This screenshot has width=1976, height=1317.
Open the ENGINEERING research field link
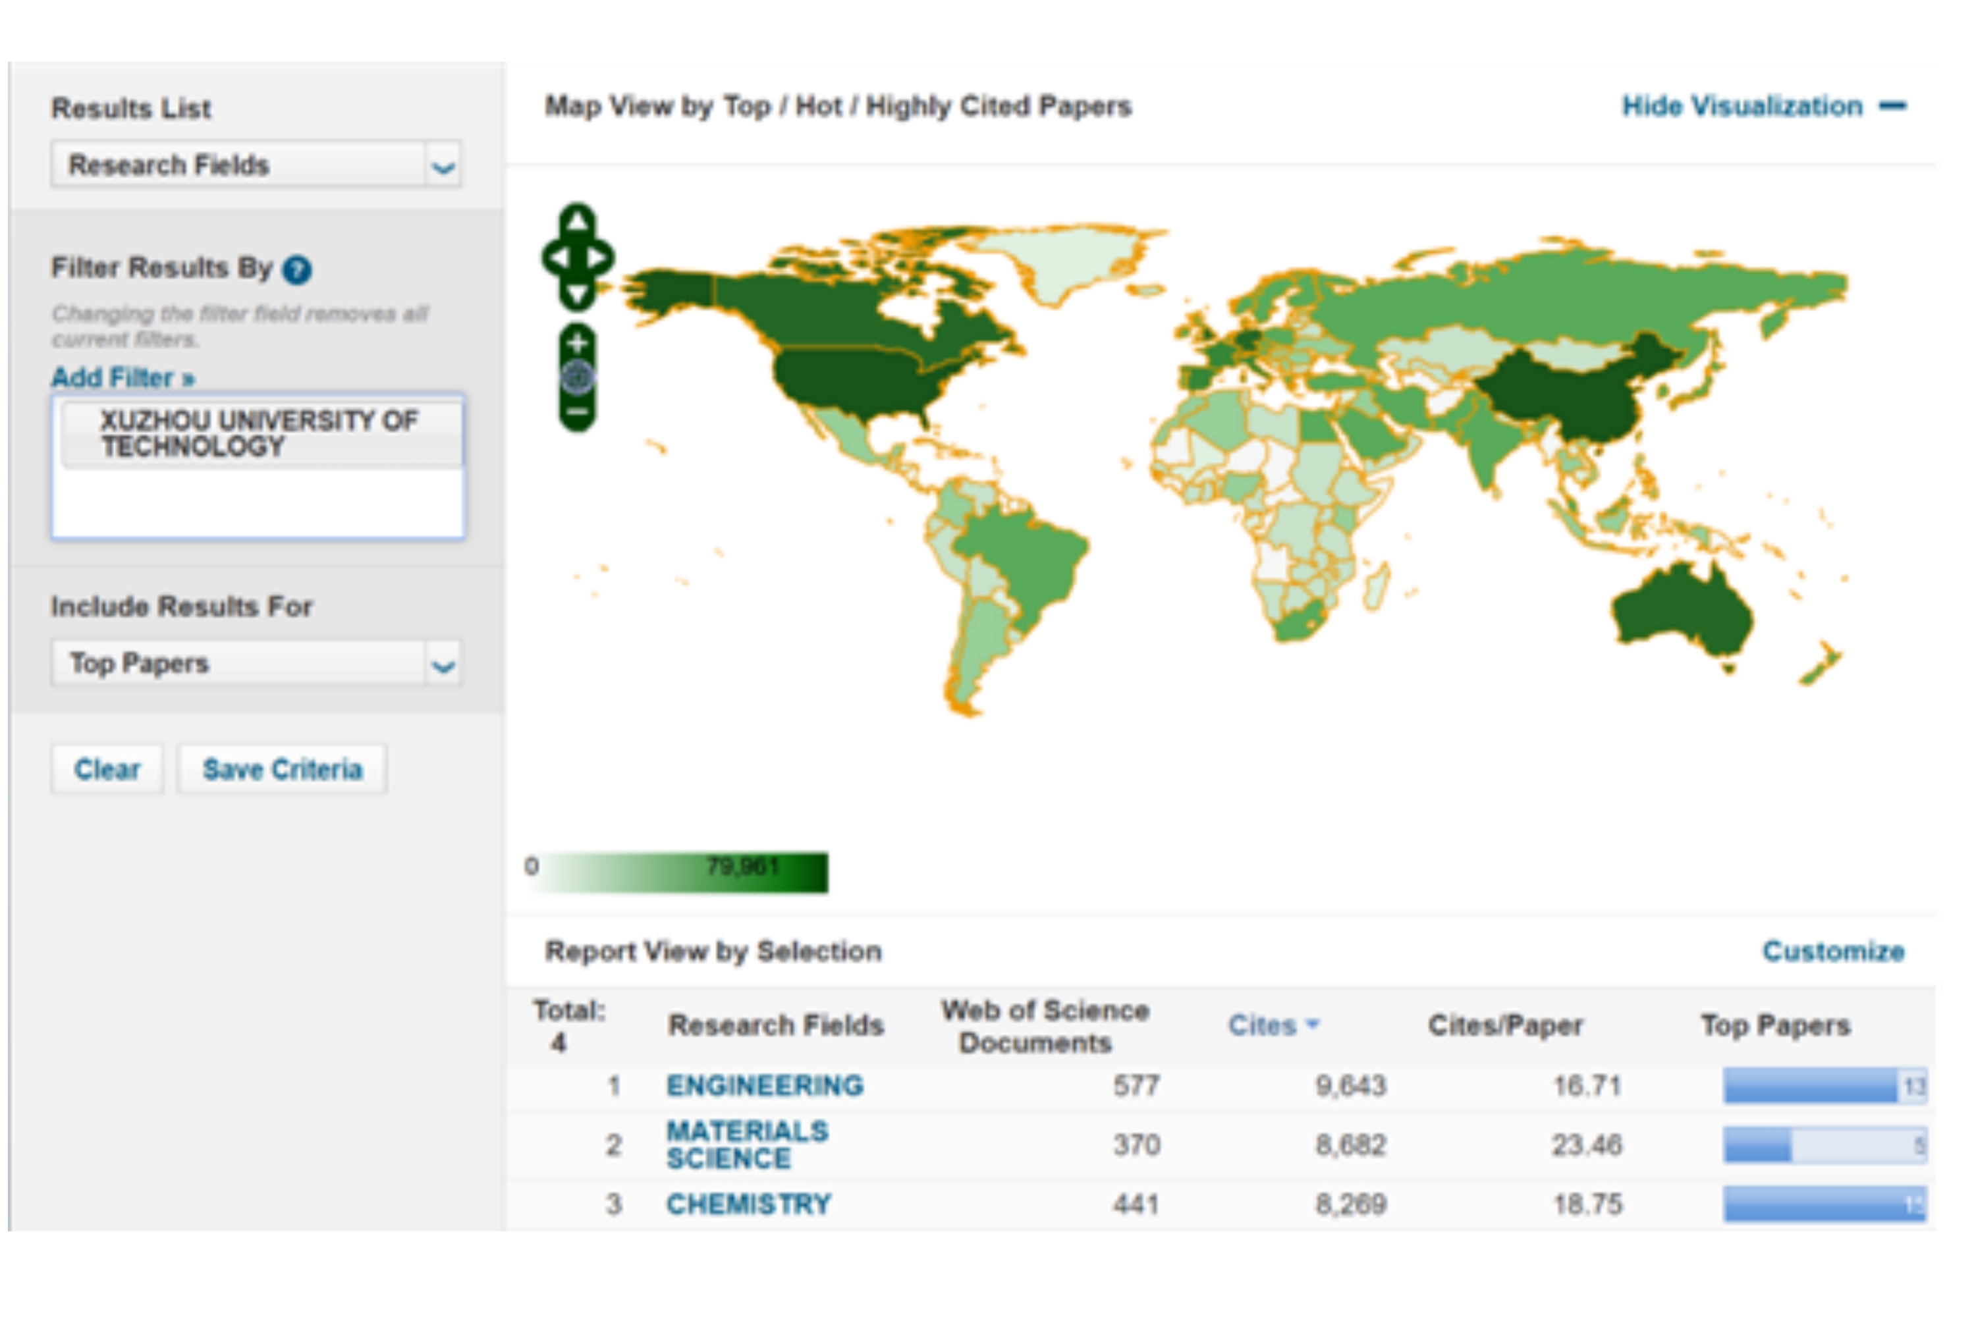pos(765,1085)
